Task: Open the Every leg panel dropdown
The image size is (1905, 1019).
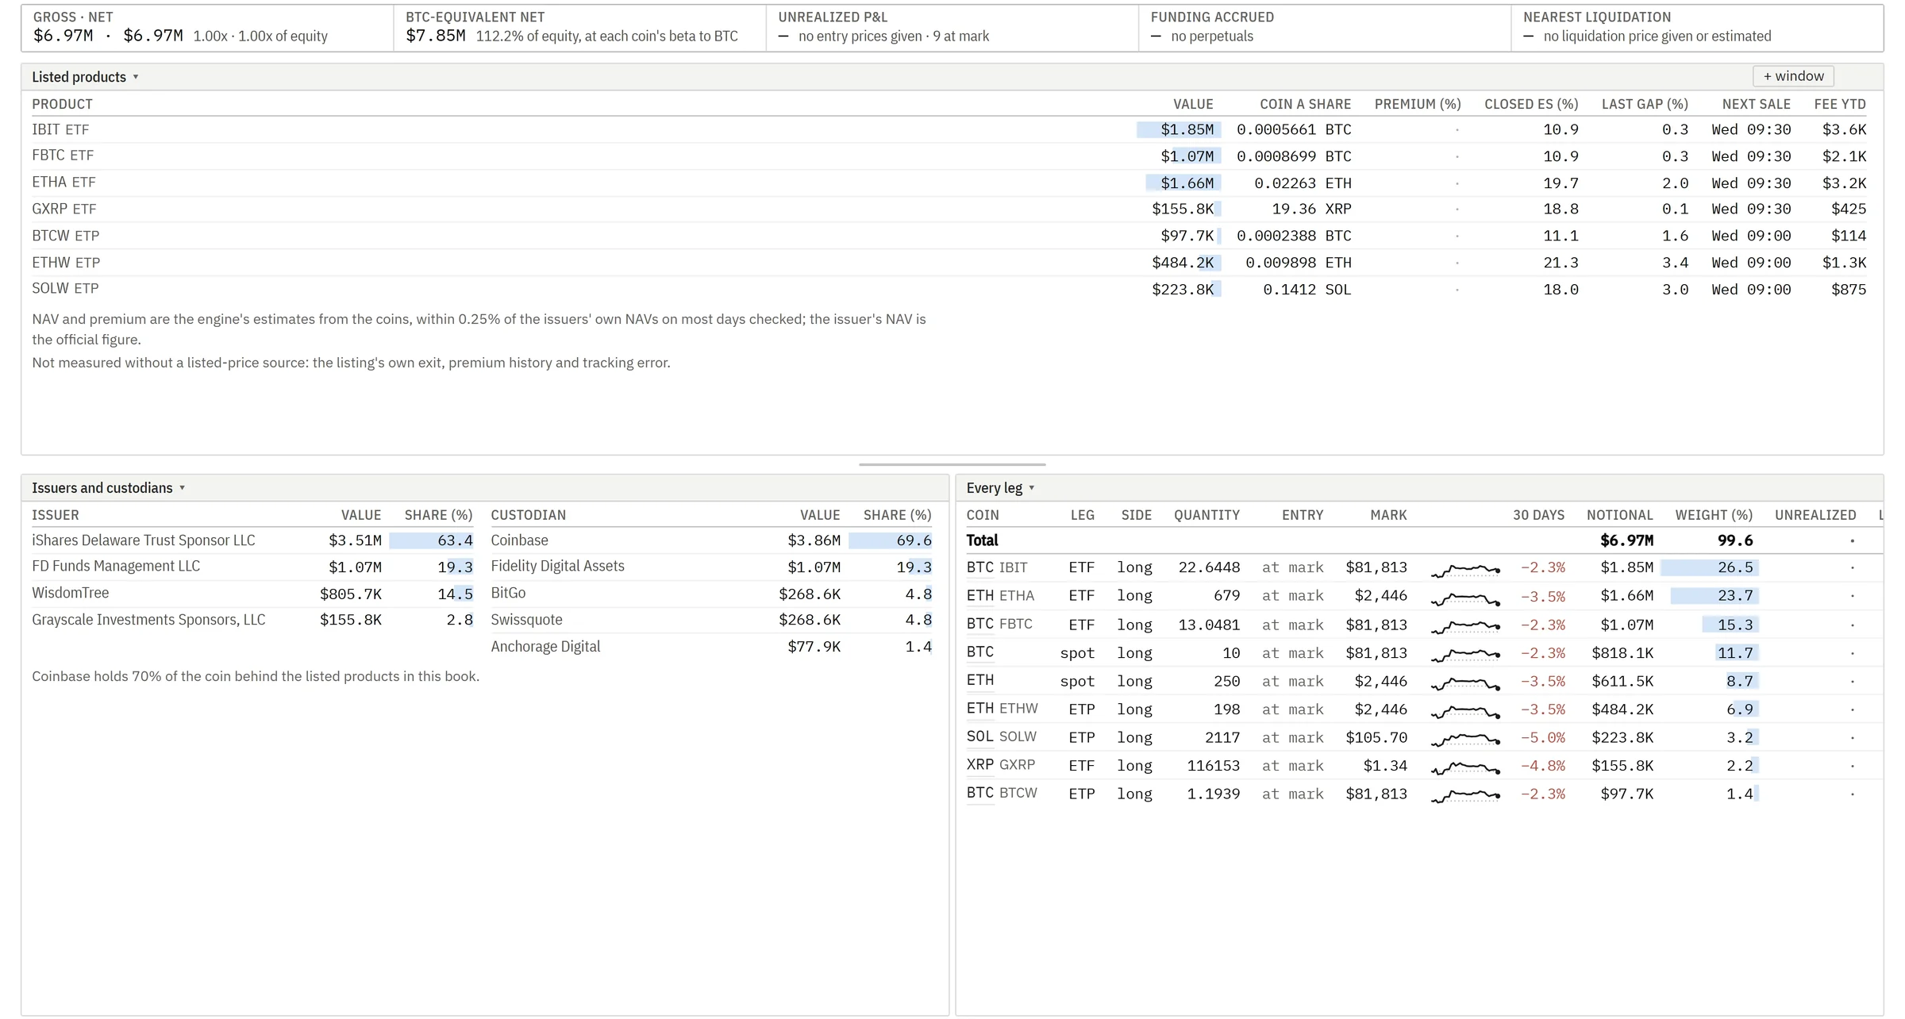Action: pyautogui.click(x=1000, y=488)
